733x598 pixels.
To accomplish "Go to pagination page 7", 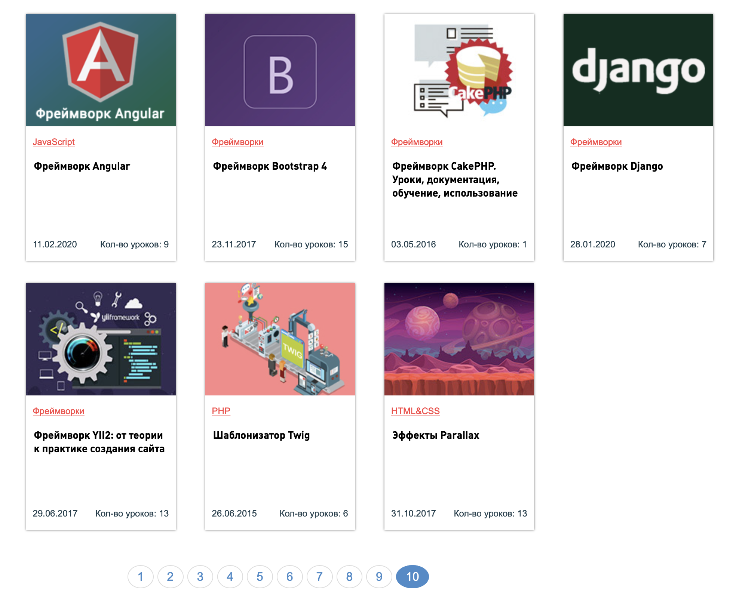I will (319, 577).
